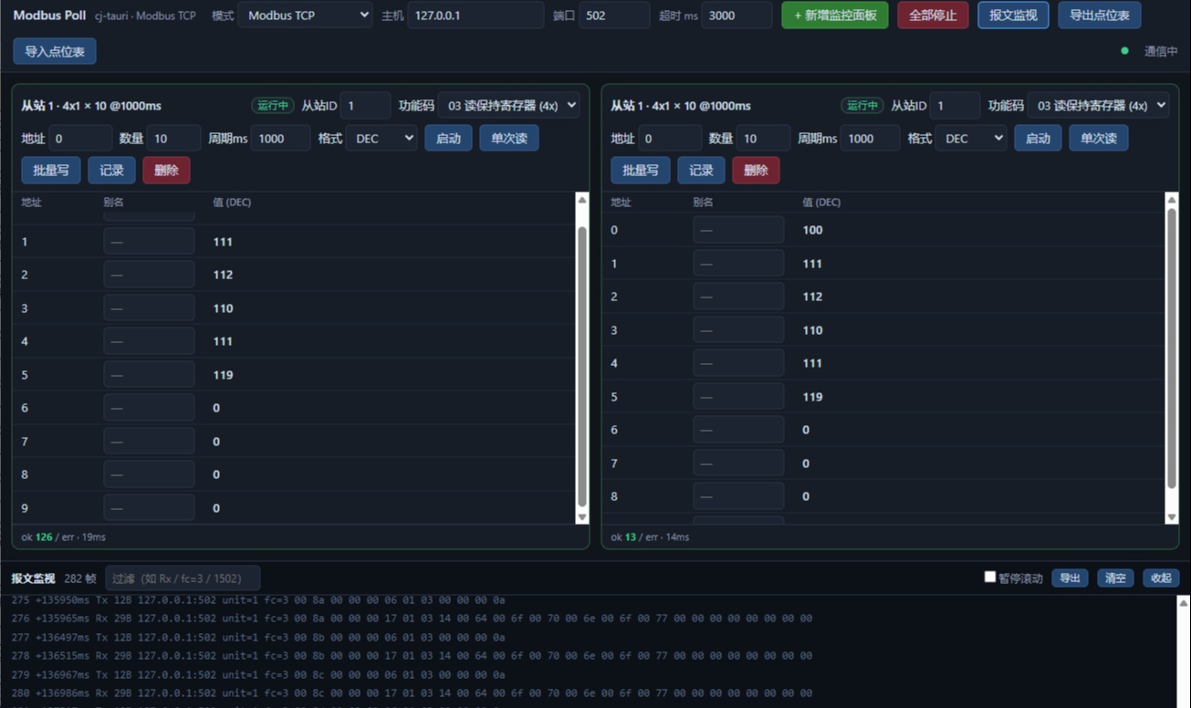Open left panel 格式 DEC dropdown
The image size is (1191, 708).
coord(381,139)
